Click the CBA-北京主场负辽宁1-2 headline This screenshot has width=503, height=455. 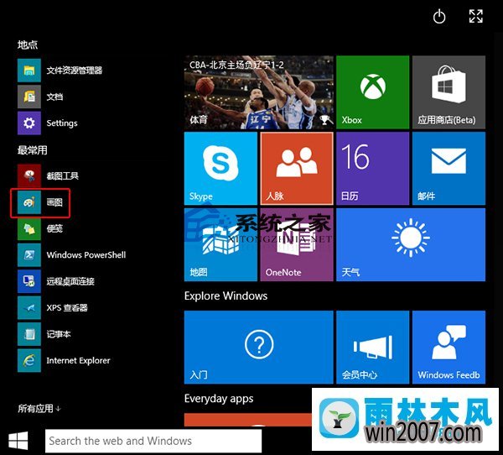pos(236,65)
